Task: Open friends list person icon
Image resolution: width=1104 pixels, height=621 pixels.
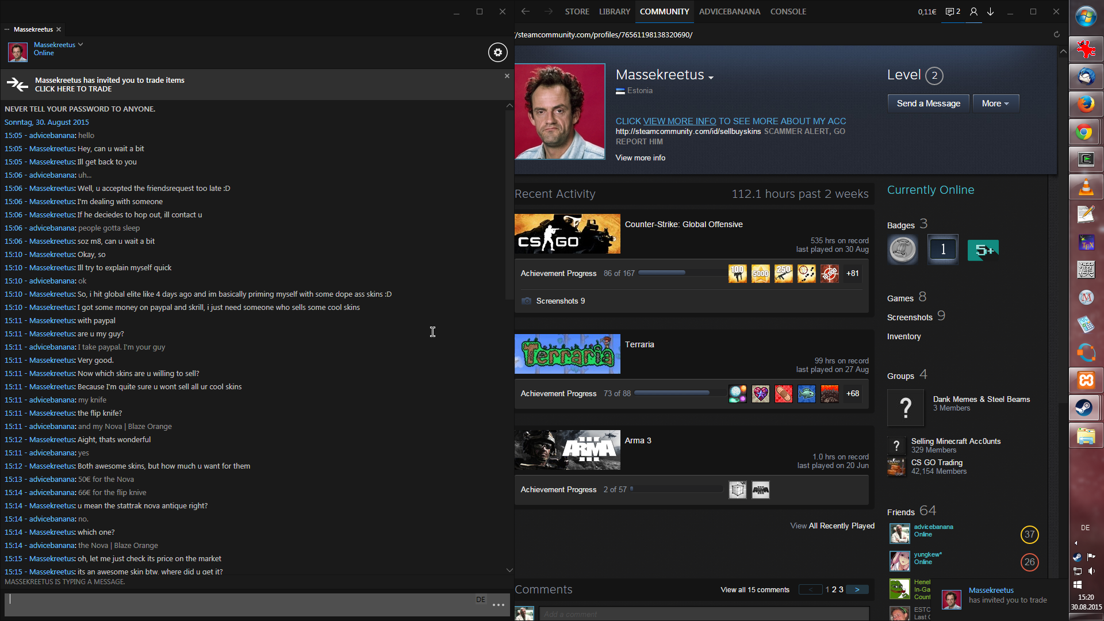Action: click(x=973, y=11)
